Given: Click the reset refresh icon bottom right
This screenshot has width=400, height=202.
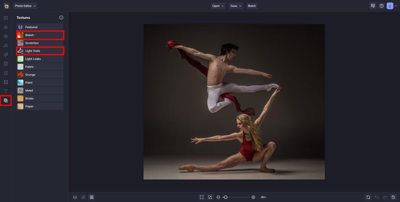Looking at the screenshot, I should 368,197.
